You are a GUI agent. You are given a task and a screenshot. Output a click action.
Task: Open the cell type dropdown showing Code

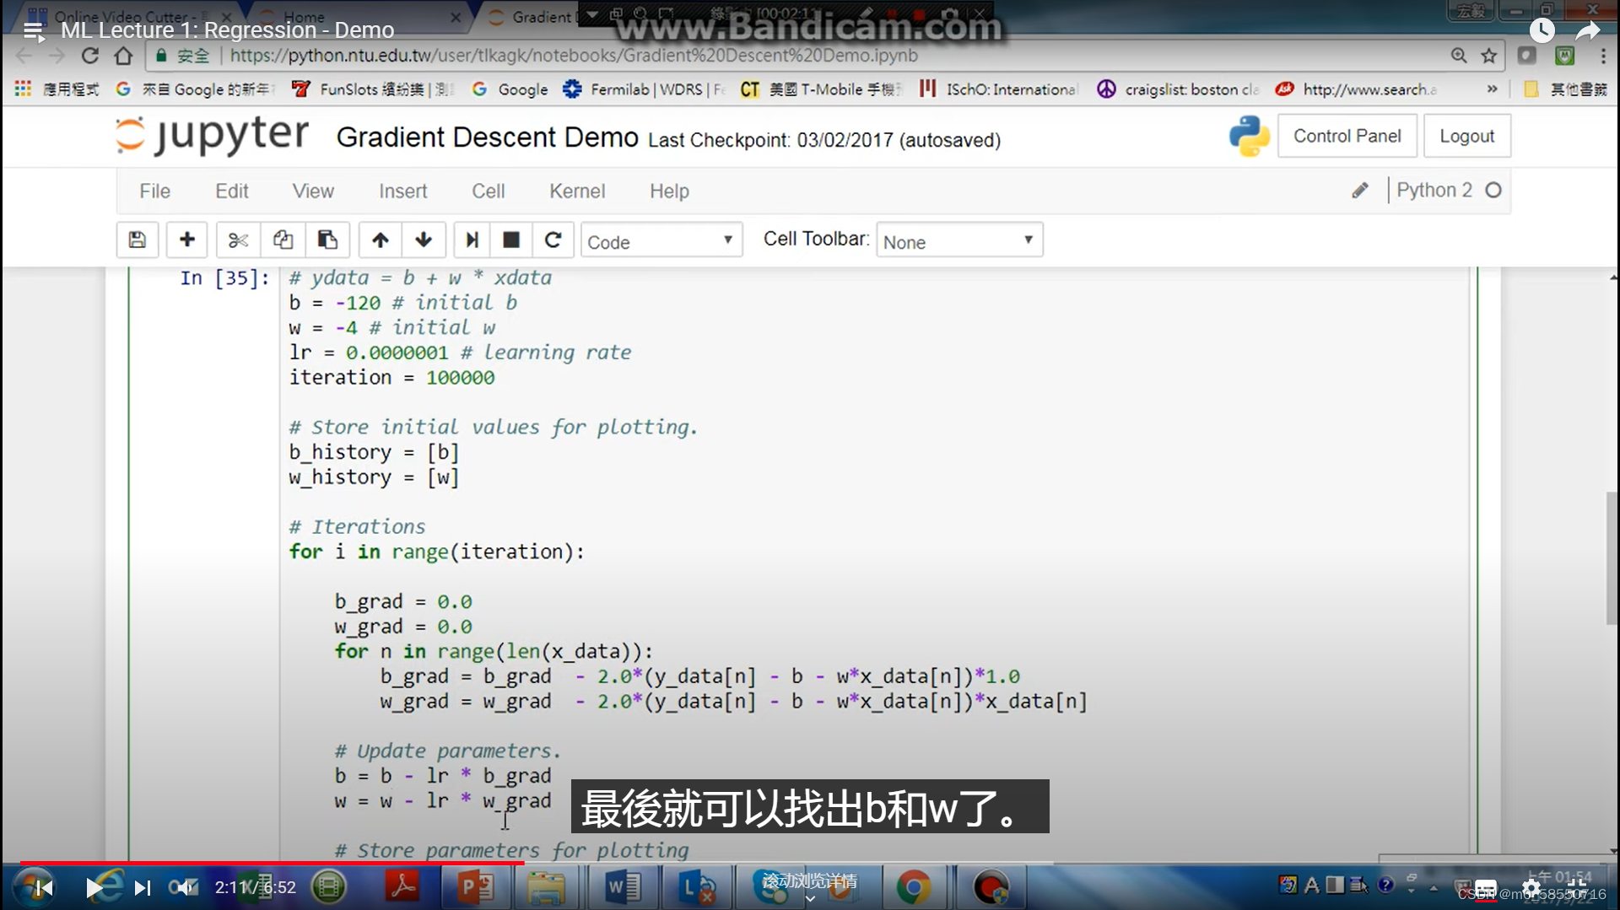pyautogui.click(x=661, y=240)
